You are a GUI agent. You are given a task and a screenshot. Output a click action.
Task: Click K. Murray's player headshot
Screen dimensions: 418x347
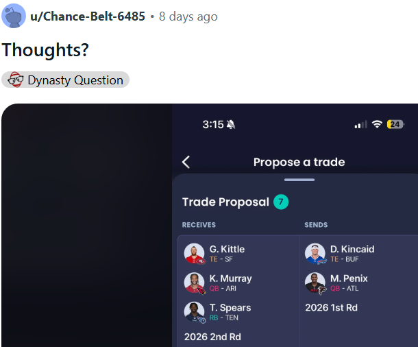coord(195,283)
